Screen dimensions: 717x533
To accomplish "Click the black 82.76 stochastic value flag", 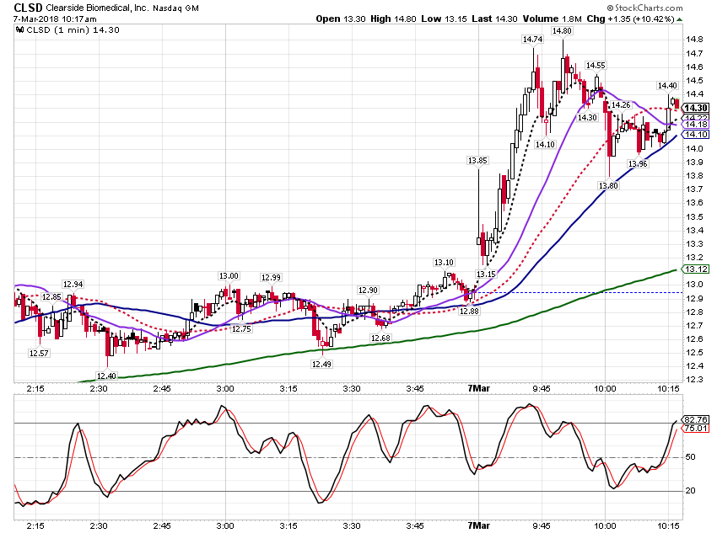I will pyautogui.click(x=696, y=419).
